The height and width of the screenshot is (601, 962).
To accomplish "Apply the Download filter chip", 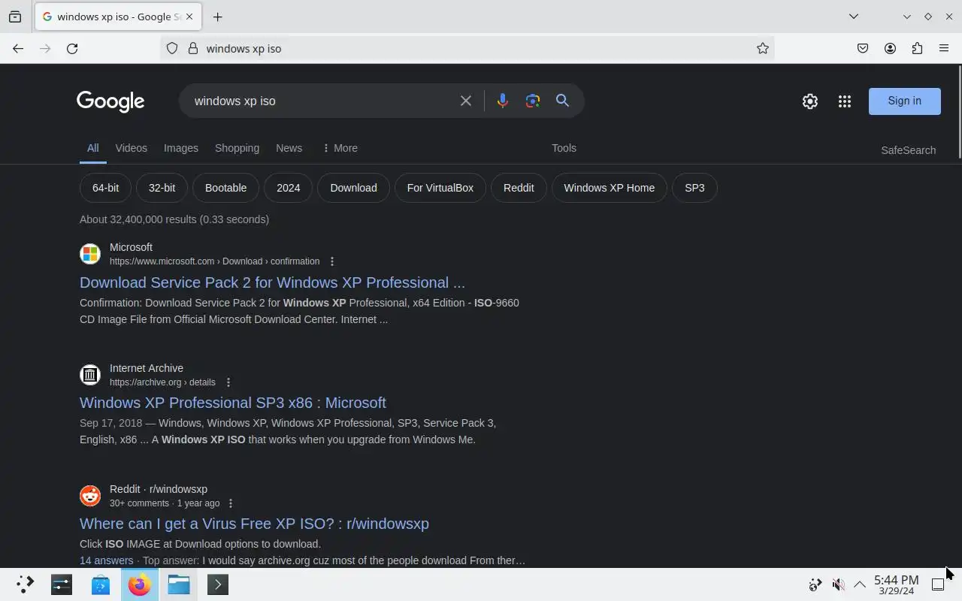I will [x=353, y=188].
